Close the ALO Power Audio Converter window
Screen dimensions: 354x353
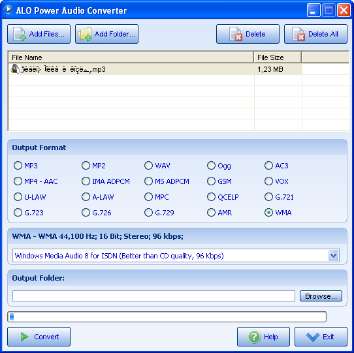(344, 10)
